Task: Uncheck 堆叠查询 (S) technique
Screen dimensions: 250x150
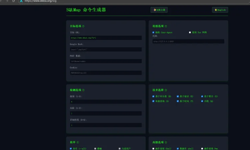Action: pos(153,101)
